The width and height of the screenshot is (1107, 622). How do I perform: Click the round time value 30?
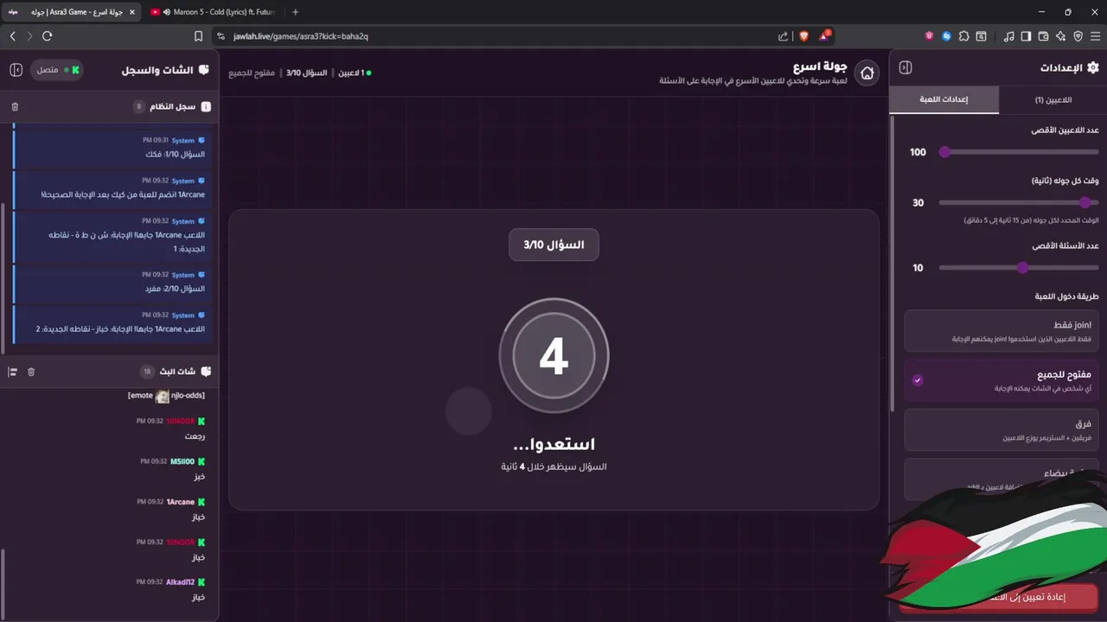tap(918, 202)
